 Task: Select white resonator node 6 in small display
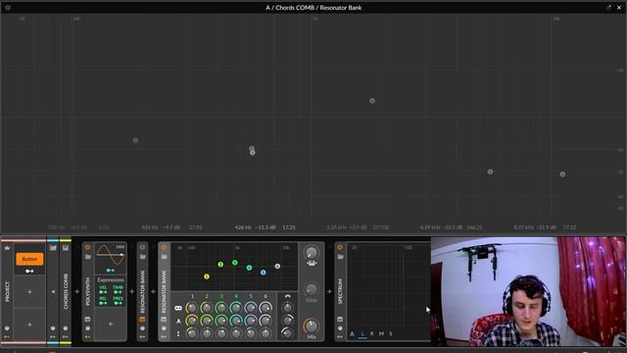[277, 266]
